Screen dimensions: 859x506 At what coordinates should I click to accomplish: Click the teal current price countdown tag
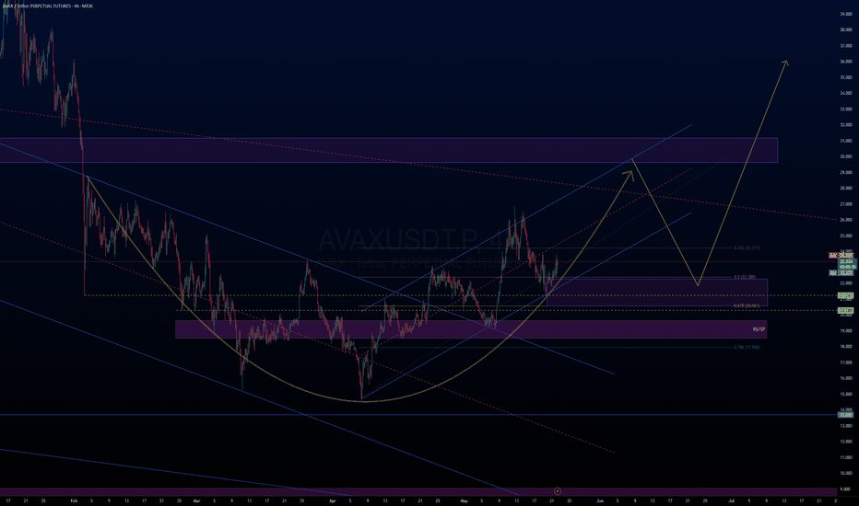tap(846, 264)
